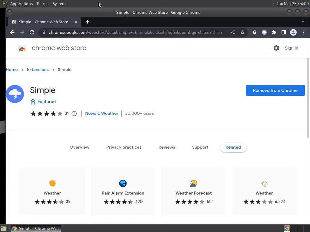310x232 pixels.
Task: Click the Simple - Chrome taskbar button
Action: pyautogui.click(x=36, y=228)
